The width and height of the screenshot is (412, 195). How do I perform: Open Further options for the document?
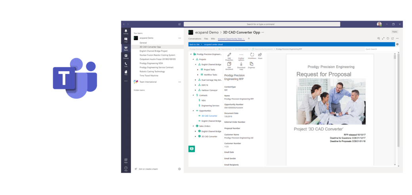click(x=241, y=57)
